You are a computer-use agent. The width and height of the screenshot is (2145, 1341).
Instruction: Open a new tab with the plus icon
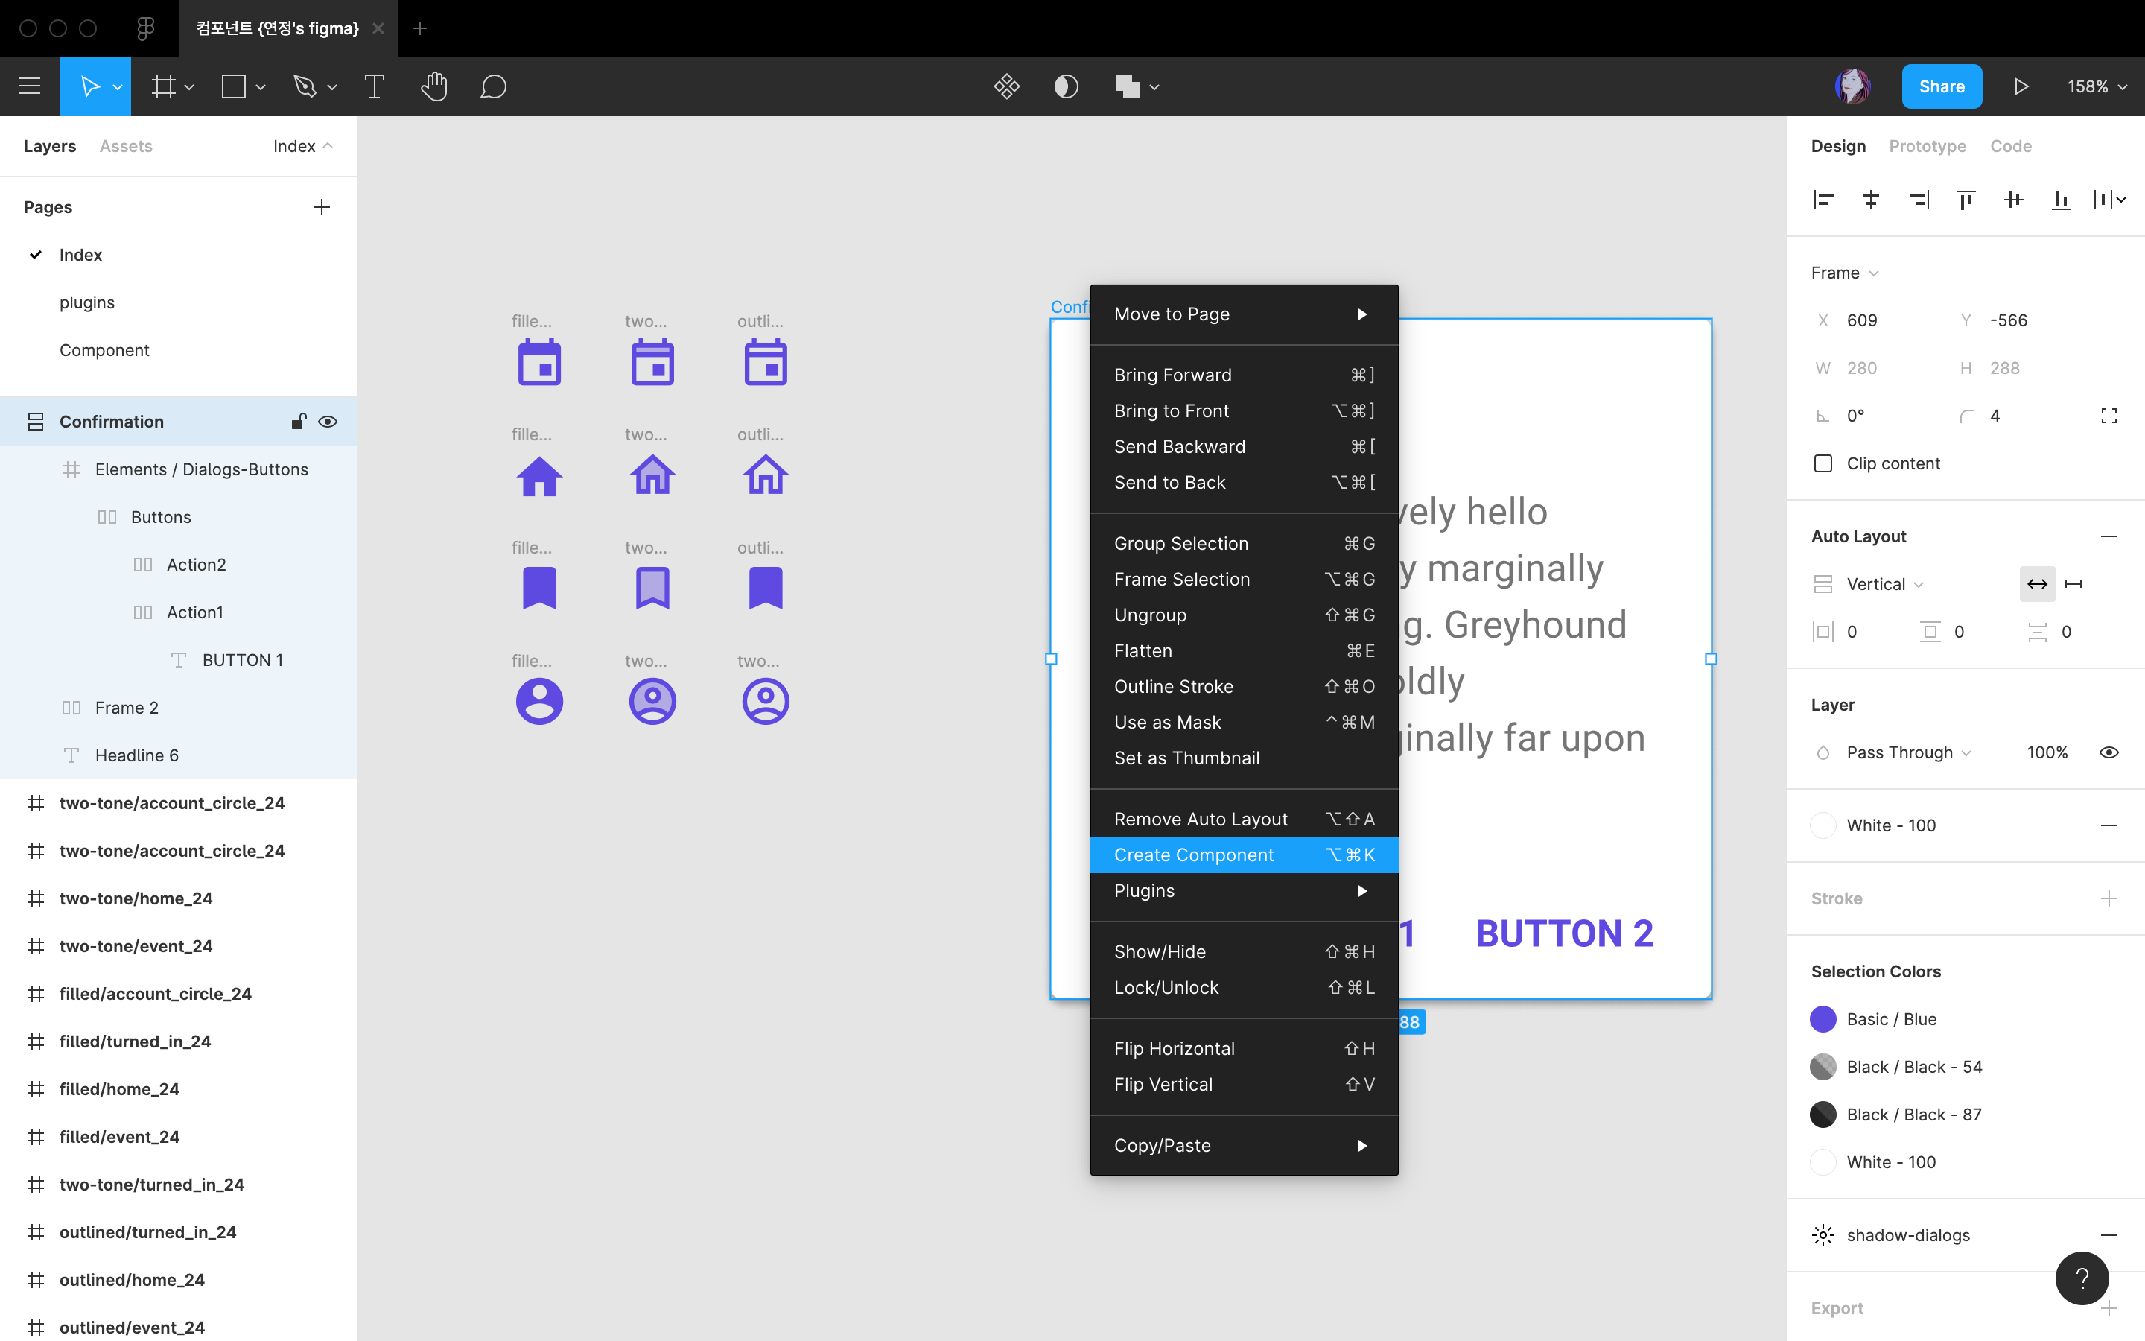(x=420, y=28)
